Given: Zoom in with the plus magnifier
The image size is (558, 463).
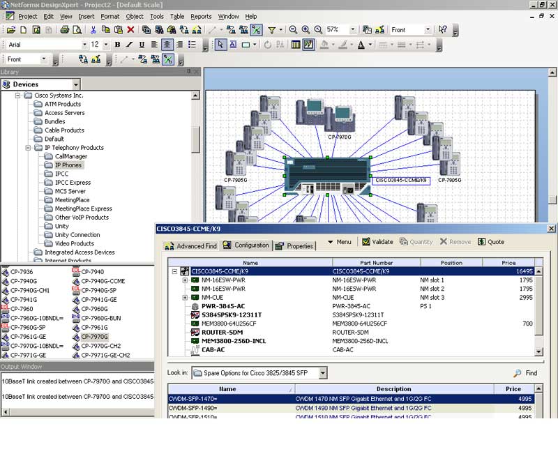Looking at the screenshot, I should point(306,30).
